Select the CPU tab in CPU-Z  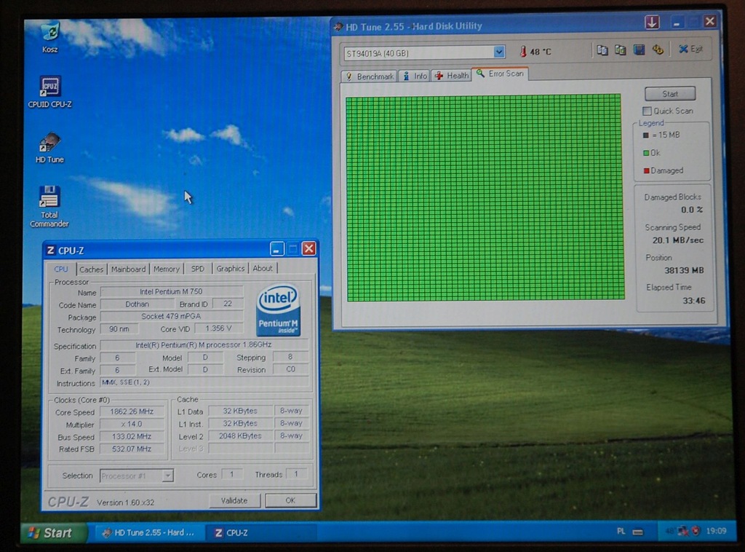point(61,269)
